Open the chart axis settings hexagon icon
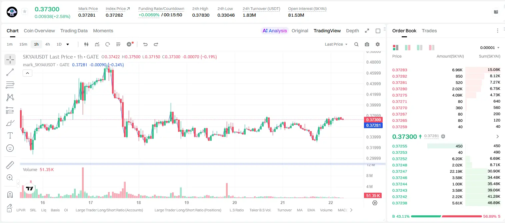The image size is (505, 223). click(375, 203)
